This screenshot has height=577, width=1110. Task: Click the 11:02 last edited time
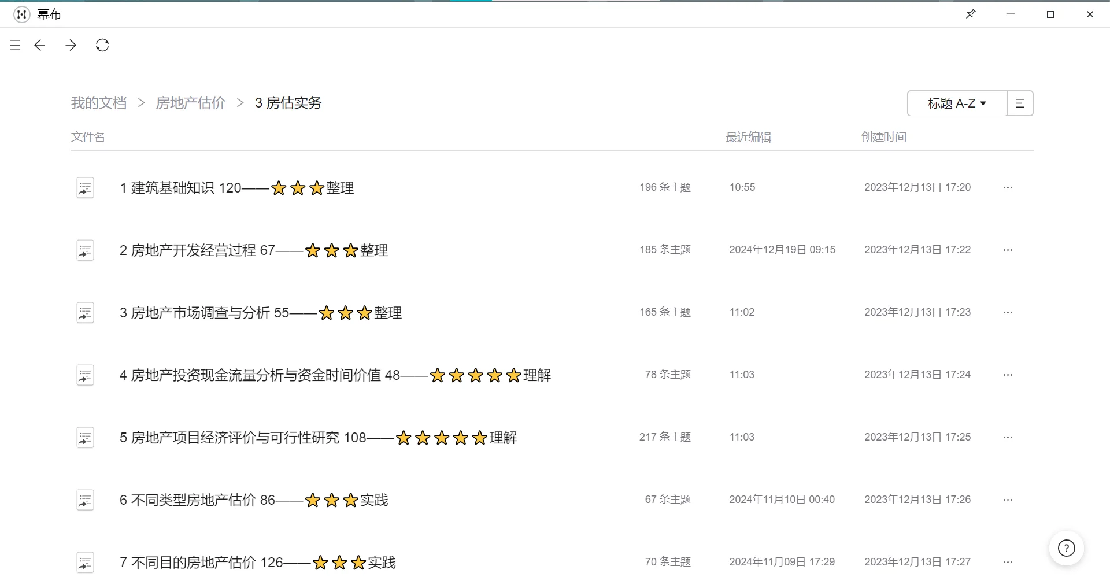point(742,312)
